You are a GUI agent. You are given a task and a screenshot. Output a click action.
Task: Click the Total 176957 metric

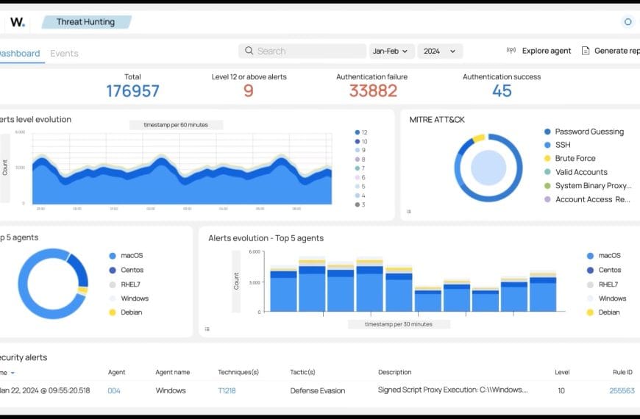(132, 91)
